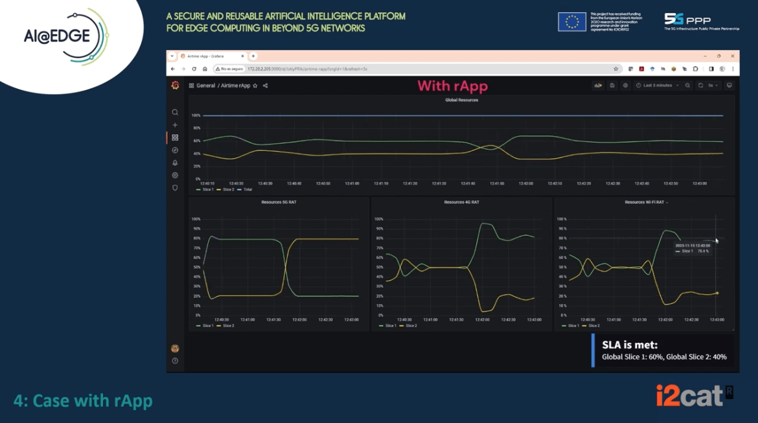Click the Create new dashboard plus icon
The height and width of the screenshot is (423, 758).
point(175,125)
